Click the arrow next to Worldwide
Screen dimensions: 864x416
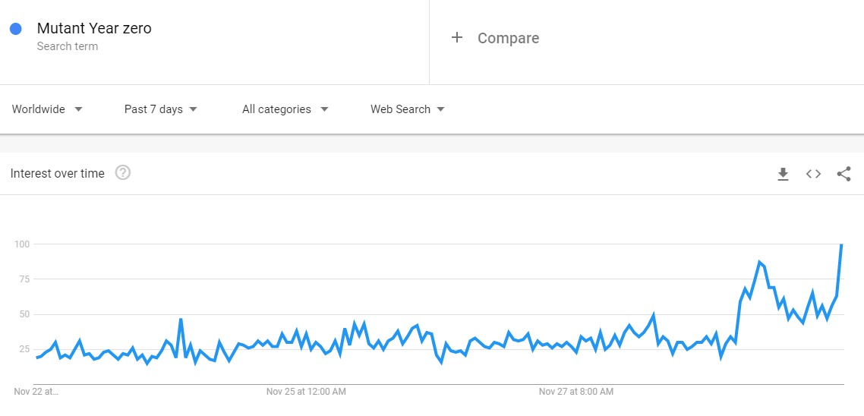pos(78,109)
